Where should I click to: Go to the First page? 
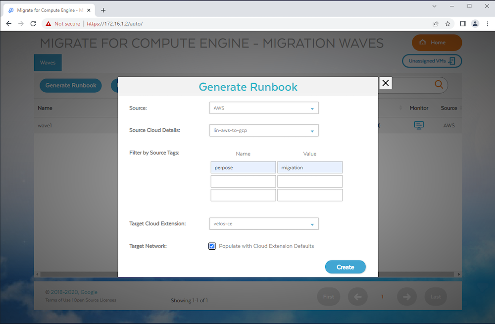tap(329, 296)
